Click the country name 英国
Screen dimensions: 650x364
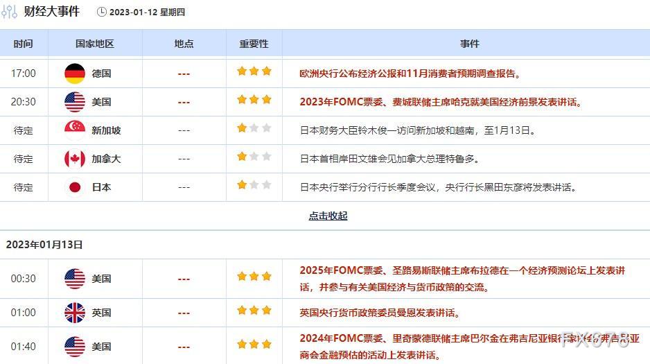pos(102,313)
